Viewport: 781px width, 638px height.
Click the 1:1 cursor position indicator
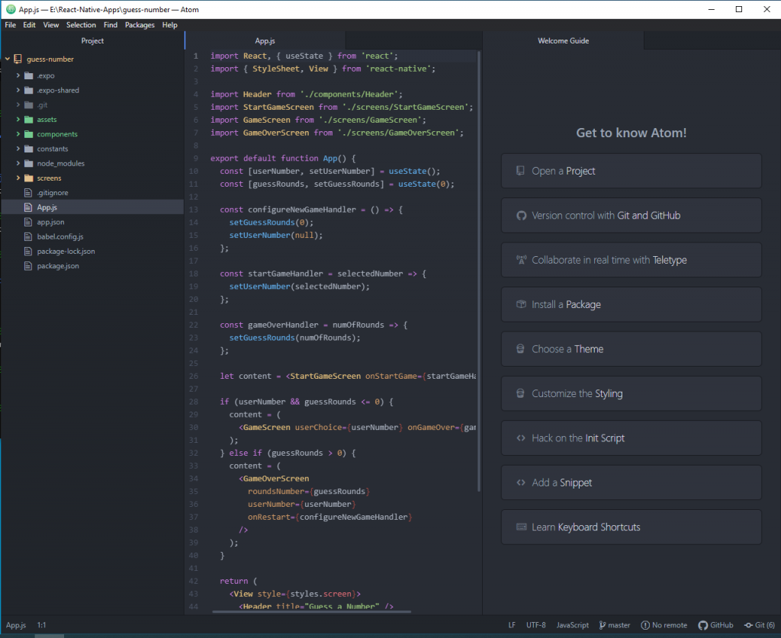(41, 625)
